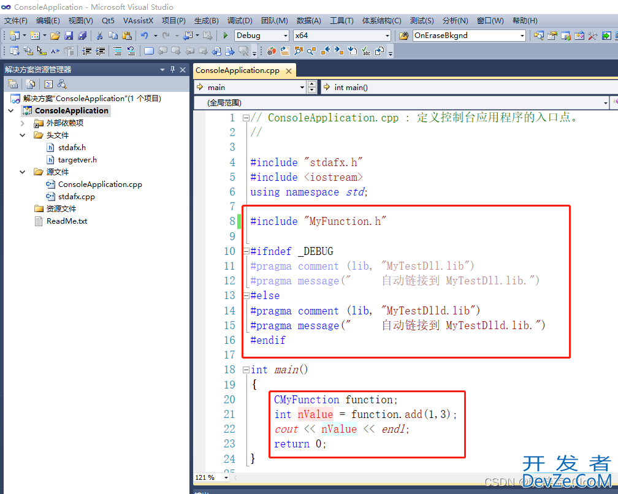Click the Add New Item toolbar icon
The image size is (618, 494).
tap(35, 36)
